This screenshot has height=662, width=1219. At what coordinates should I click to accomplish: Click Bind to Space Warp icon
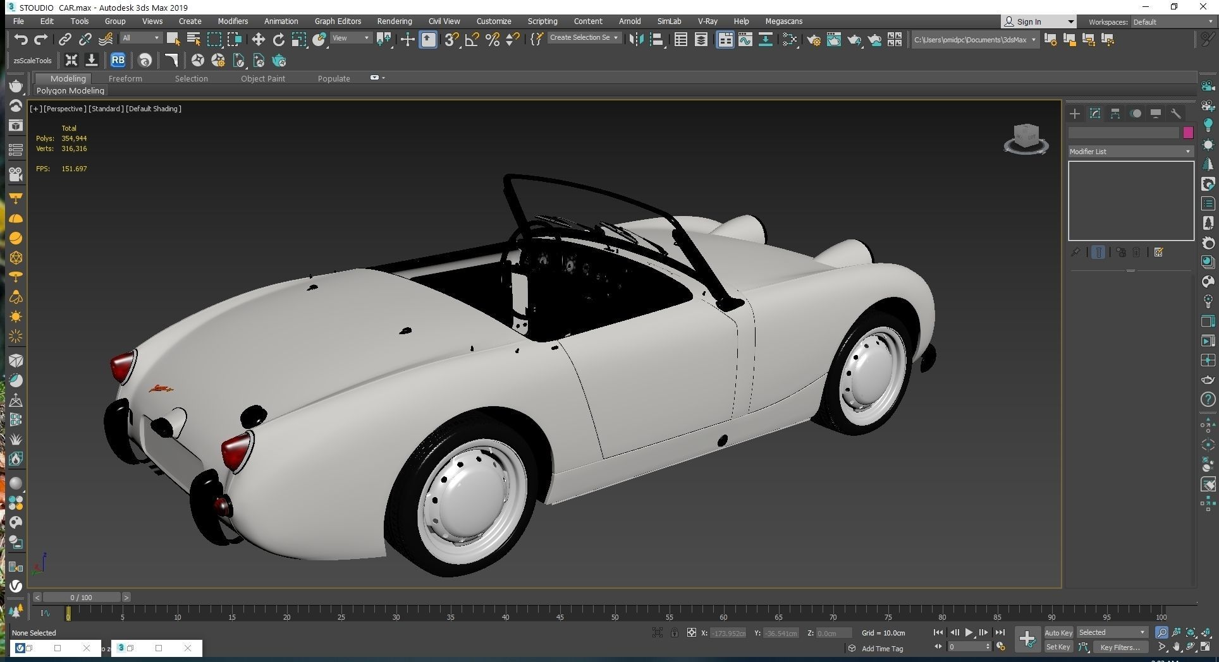pos(106,40)
